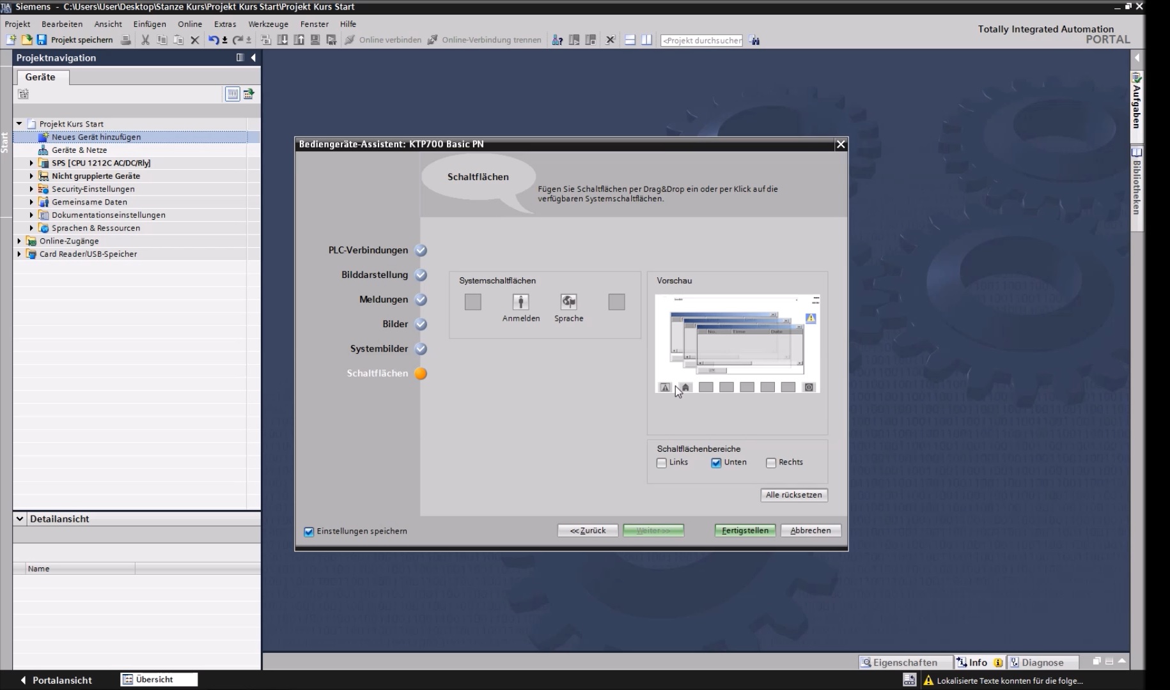Click the Delete X icon next to Paste

[195, 40]
